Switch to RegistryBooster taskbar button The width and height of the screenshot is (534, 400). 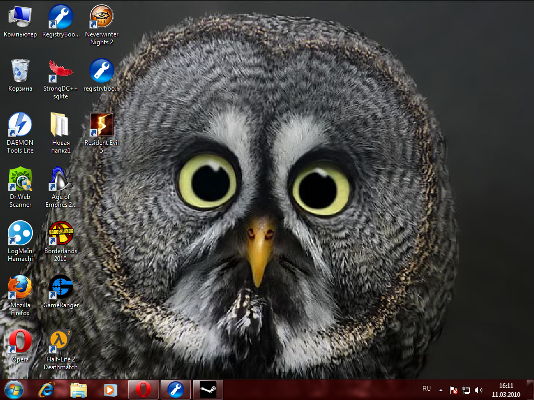(x=176, y=390)
